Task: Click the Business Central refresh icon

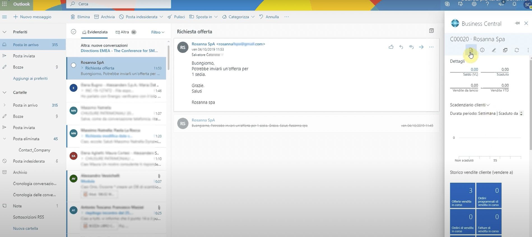Action: pos(517,50)
